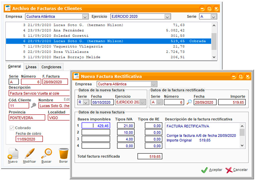Close the Archivo de Facturas de Clientes window
Screen dimensions: 255x180
click(x=216, y=8)
